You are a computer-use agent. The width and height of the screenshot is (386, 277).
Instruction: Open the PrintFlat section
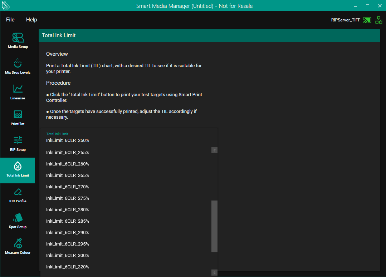tap(18, 118)
